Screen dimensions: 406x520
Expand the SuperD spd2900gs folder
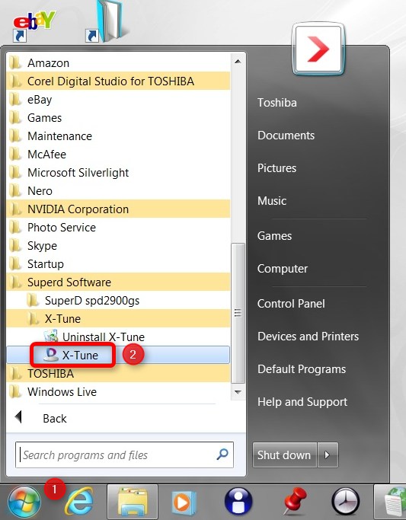118,301
